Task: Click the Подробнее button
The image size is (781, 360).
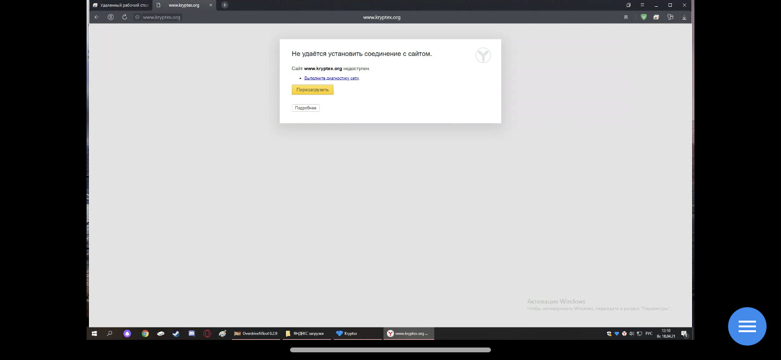Action: [x=306, y=108]
